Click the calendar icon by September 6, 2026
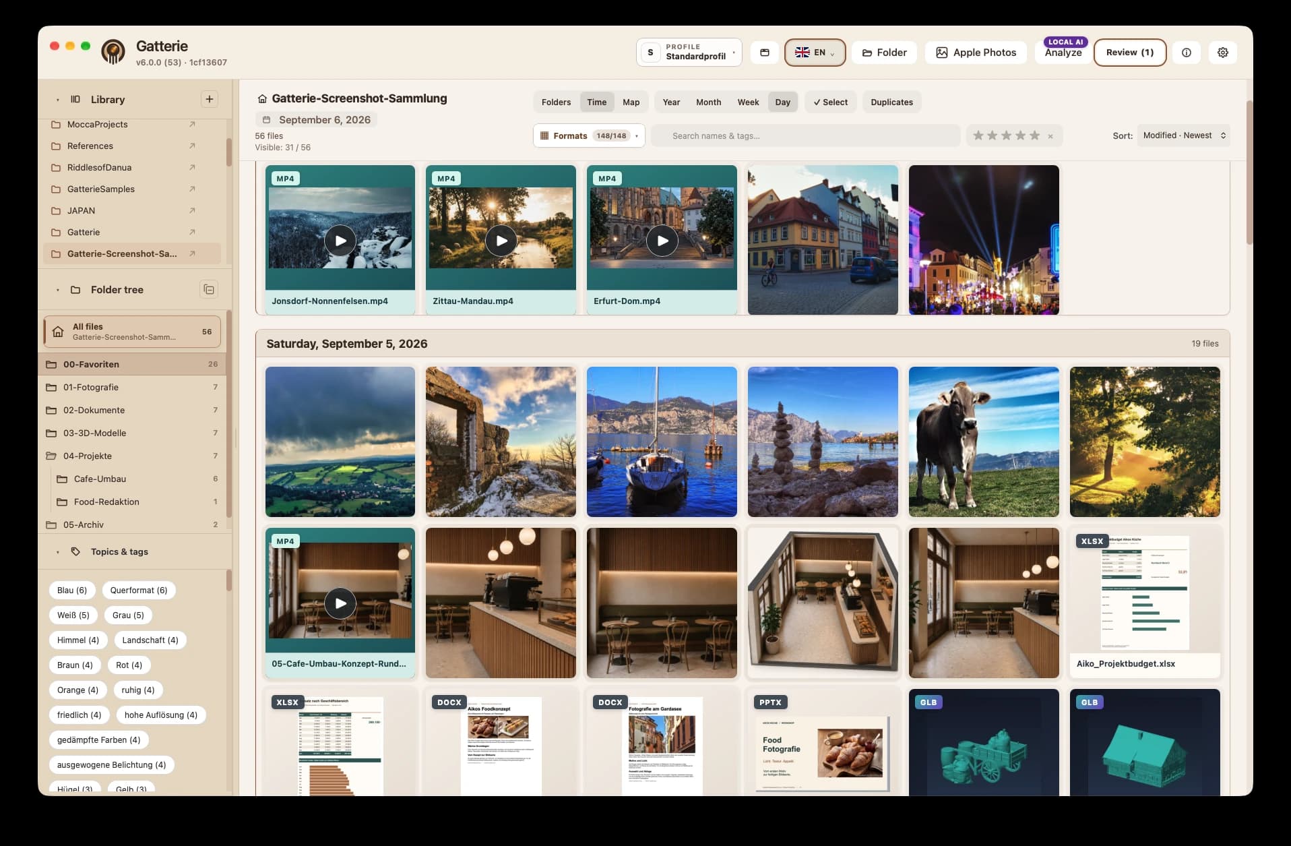 (266, 120)
